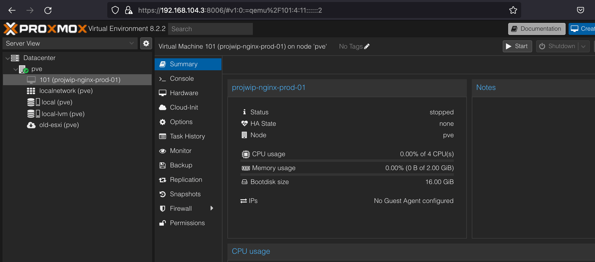Click the browser address bar URL

click(x=230, y=10)
